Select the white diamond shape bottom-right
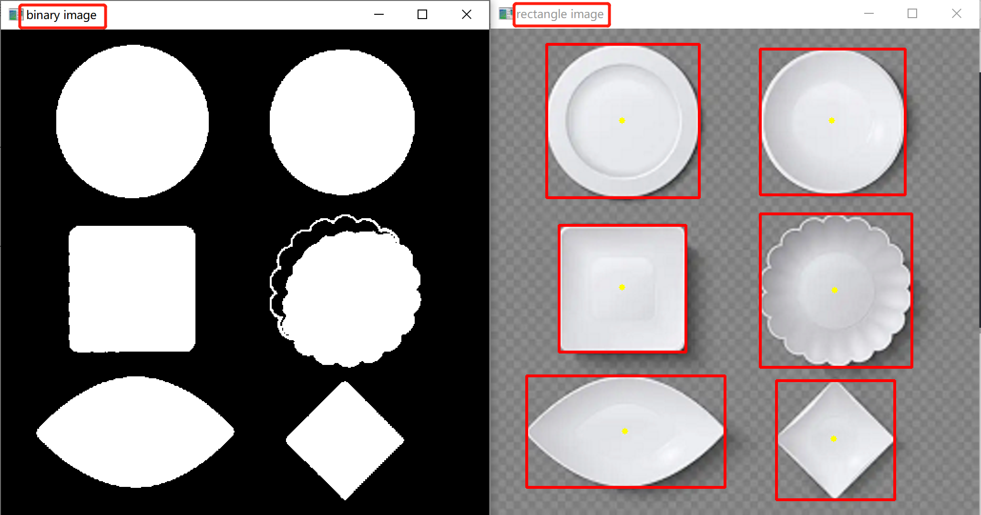 click(x=345, y=441)
